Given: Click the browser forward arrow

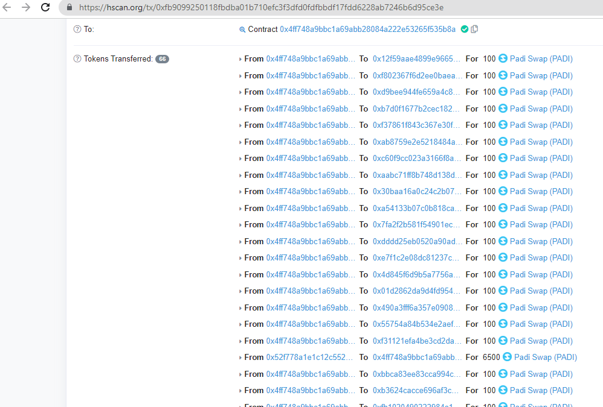Looking at the screenshot, I should click(x=26, y=7).
